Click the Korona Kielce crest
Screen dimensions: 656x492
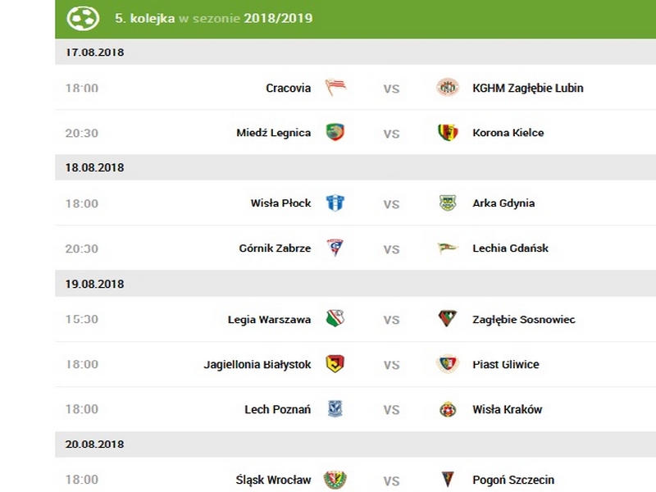448,133
